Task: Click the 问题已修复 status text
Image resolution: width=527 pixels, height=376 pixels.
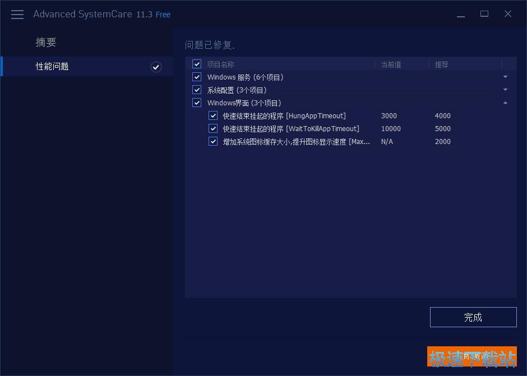Action: point(210,45)
